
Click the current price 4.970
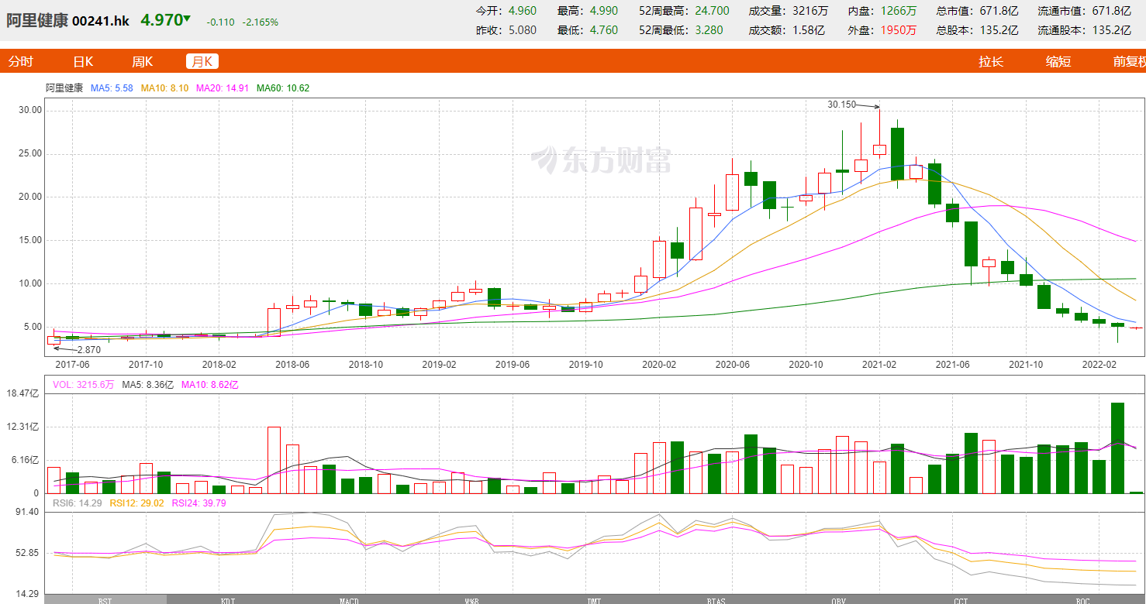click(161, 20)
